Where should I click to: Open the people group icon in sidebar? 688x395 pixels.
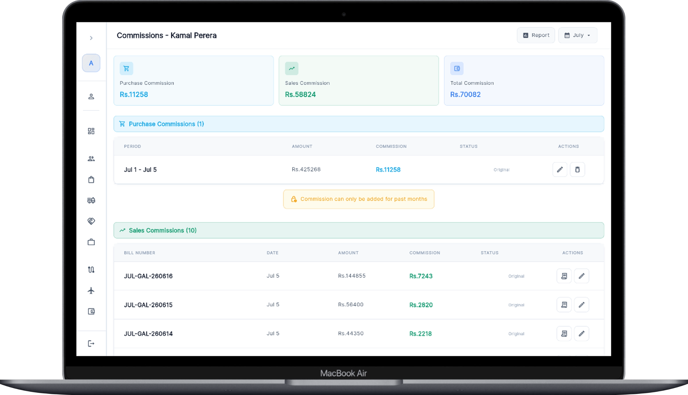pyautogui.click(x=91, y=159)
